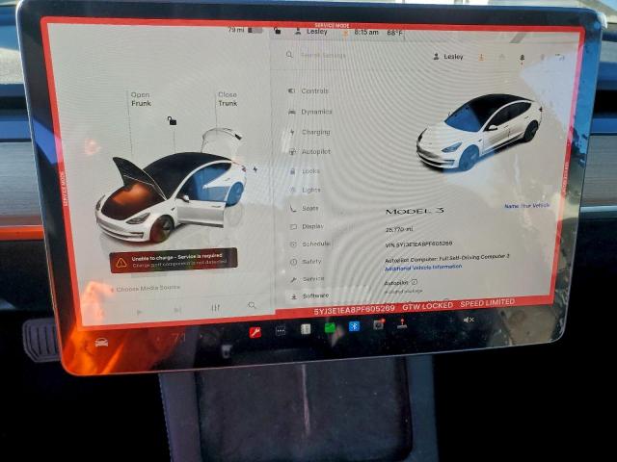
Task: Tap the car controls icon in dock
Action: 101,343
